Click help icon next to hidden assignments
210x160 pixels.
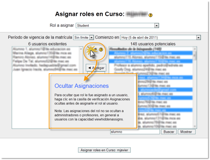point(101,50)
